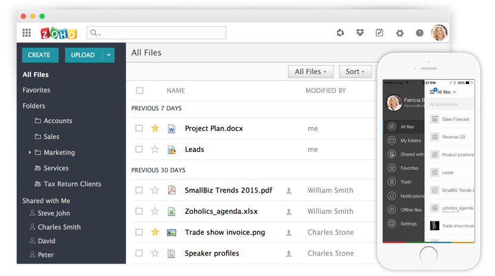Select the Leads row checkbox

(139, 149)
